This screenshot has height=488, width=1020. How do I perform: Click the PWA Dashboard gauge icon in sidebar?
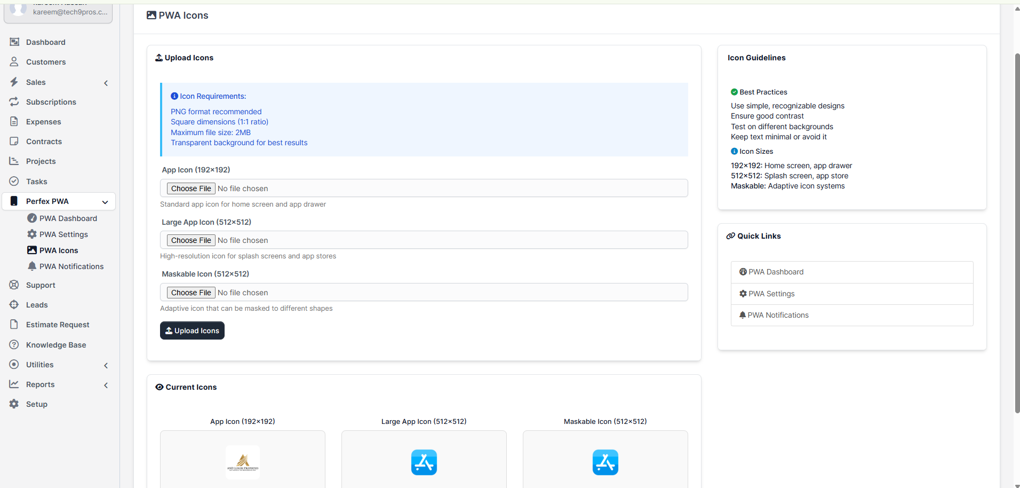(32, 218)
